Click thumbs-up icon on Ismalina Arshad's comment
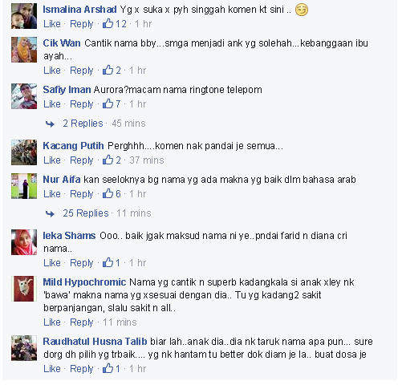398x389 pixels. pyautogui.click(x=108, y=23)
